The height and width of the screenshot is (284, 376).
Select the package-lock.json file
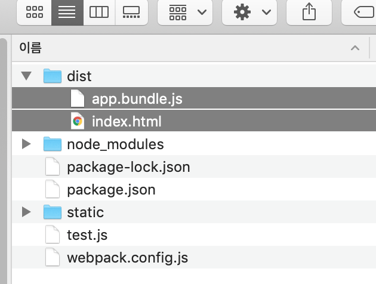128,167
